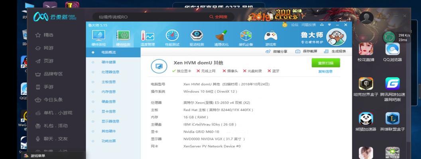Open 今日头条 in 云更新 menu
The height and width of the screenshot is (159, 421).
tap(49, 100)
